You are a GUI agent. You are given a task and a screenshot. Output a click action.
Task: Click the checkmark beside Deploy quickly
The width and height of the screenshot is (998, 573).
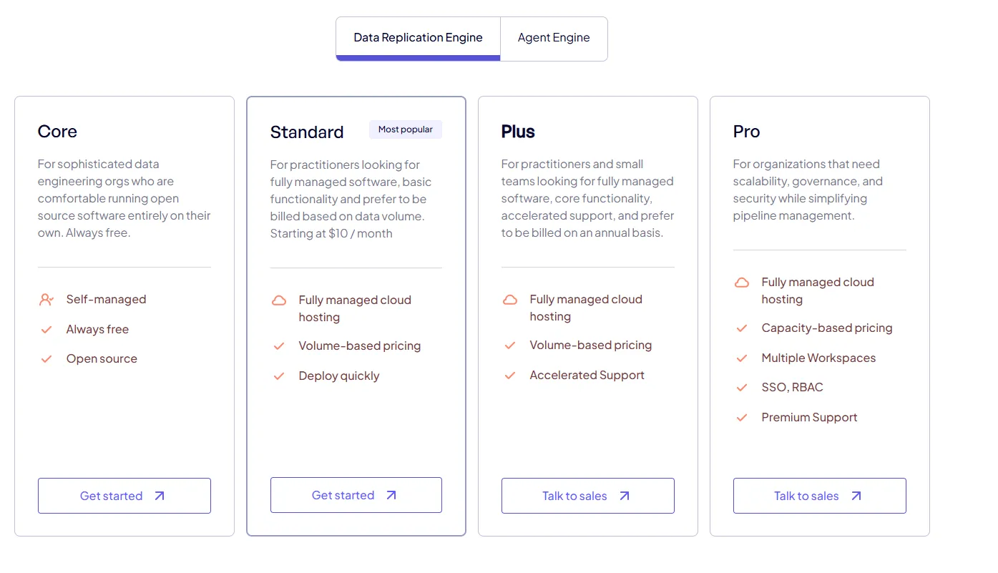coord(279,376)
